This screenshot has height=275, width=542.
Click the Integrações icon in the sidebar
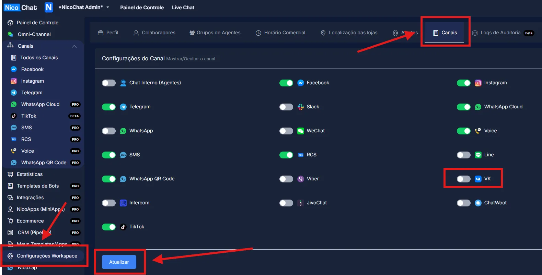tap(10, 198)
